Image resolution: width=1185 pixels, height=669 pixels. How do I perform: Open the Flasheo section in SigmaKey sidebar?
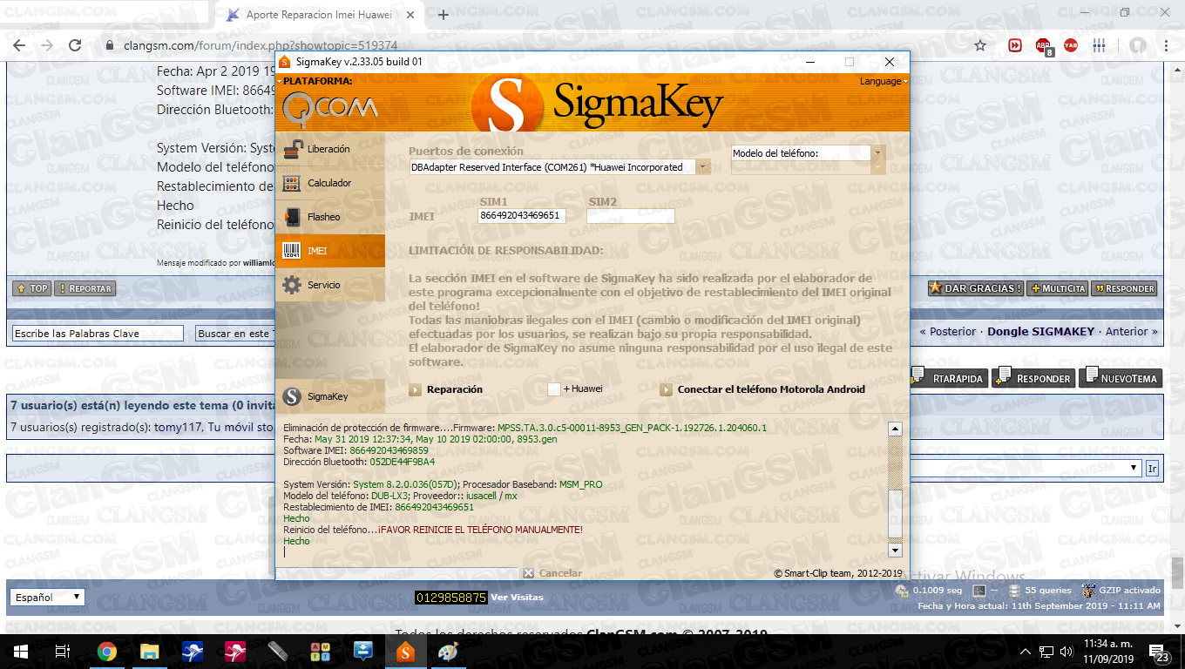[x=329, y=217]
